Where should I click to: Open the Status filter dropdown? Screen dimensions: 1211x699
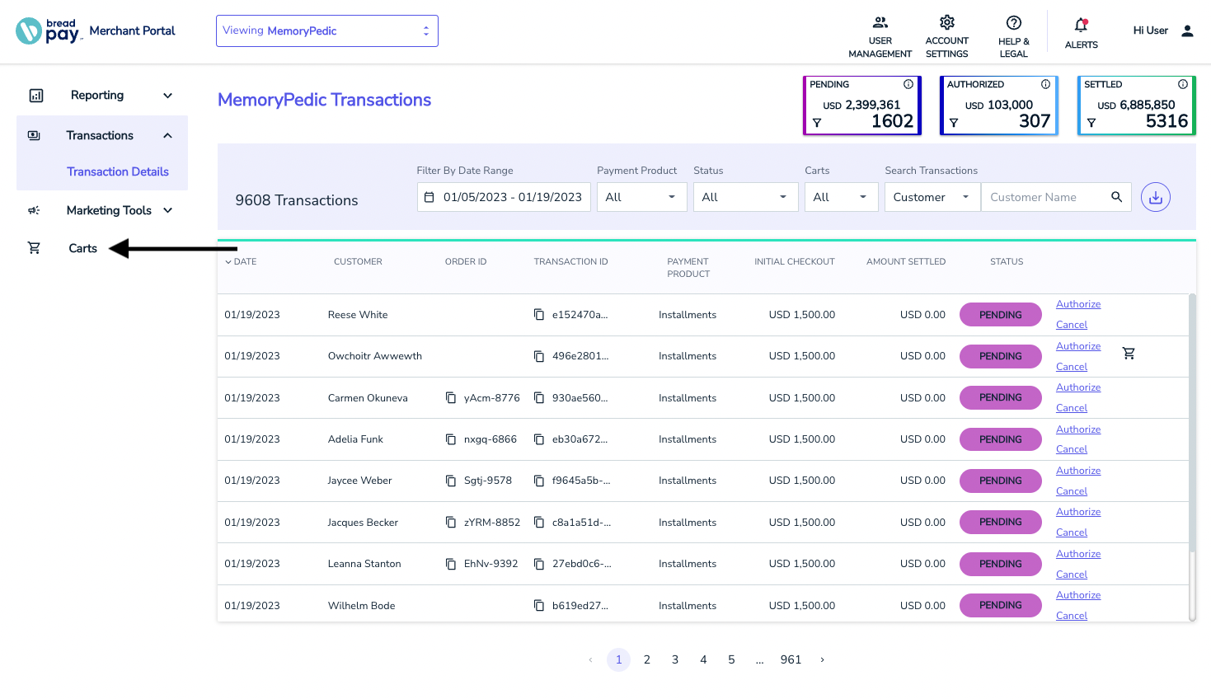(745, 196)
